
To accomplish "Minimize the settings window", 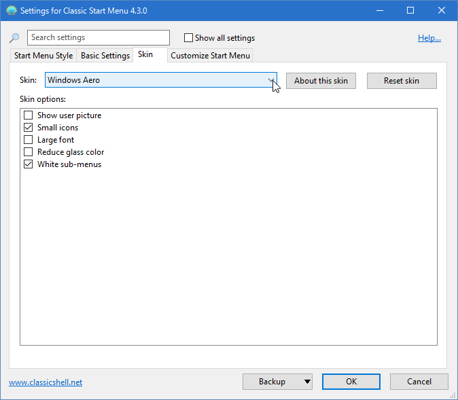I will [x=380, y=10].
